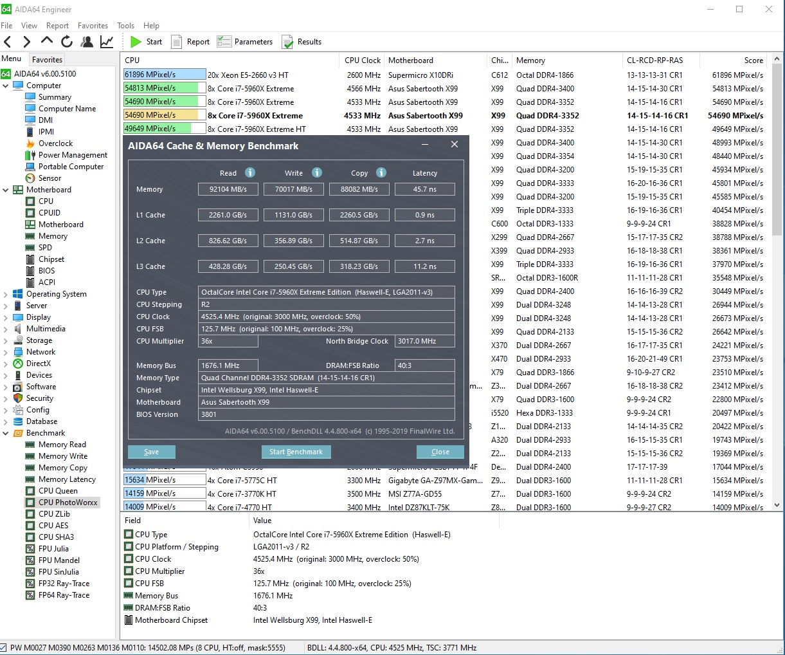Select CPU Queen benchmark
This screenshot has height=655, width=785.
pyautogui.click(x=58, y=491)
